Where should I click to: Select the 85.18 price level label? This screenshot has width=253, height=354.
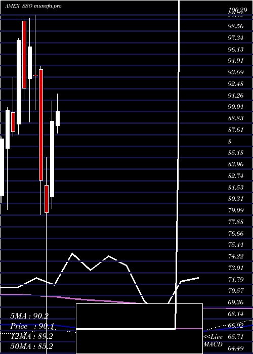tap(236, 153)
